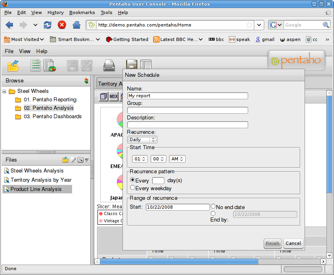Open the URL history dropdown arrow
The width and height of the screenshot is (334, 275).
click(x=259, y=25)
